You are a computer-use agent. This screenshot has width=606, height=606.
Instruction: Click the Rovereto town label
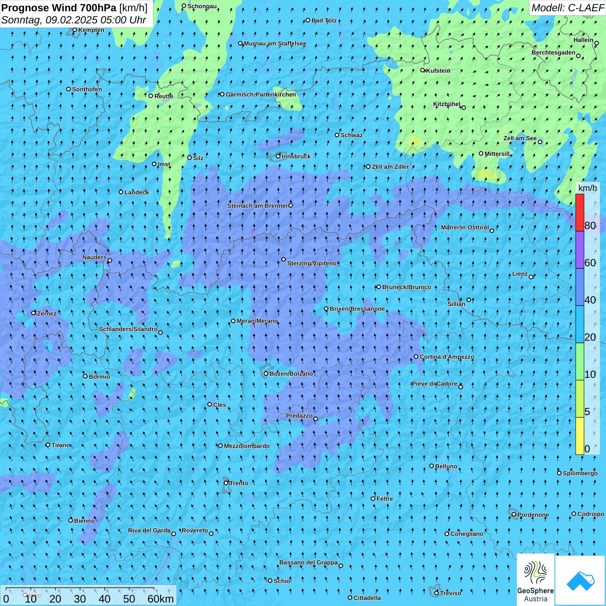(x=195, y=531)
